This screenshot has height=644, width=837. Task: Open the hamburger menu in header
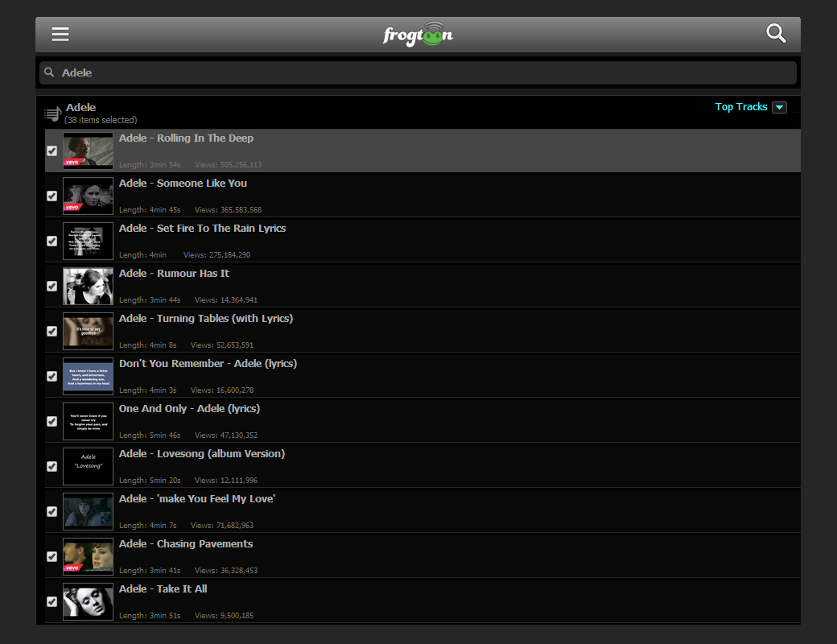(60, 34)
